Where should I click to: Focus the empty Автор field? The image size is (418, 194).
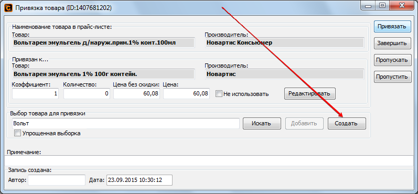[x=57, y=180]
